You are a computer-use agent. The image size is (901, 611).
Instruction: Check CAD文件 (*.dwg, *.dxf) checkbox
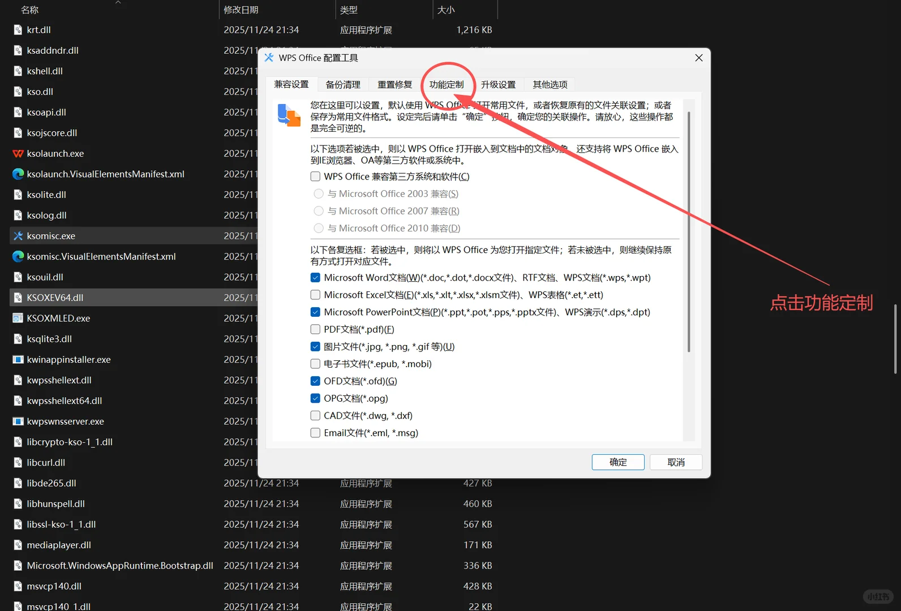[x=315, y=416]
